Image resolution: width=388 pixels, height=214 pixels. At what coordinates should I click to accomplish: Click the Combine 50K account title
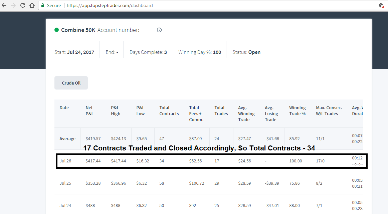(x=78, y=30)
